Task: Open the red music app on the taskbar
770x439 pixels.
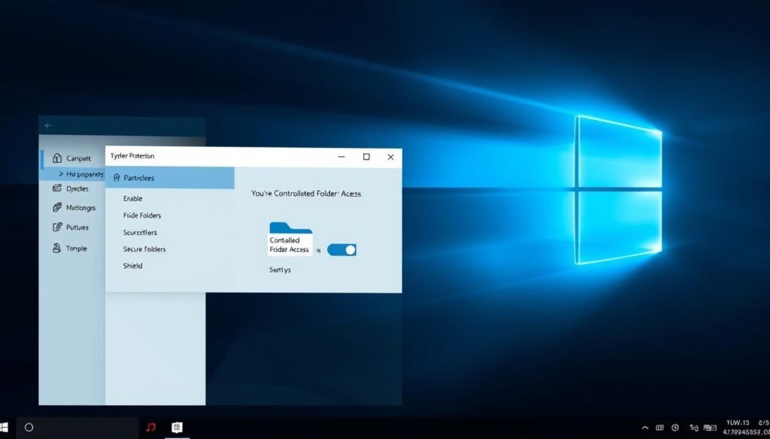Action: [x=150, y=427]
